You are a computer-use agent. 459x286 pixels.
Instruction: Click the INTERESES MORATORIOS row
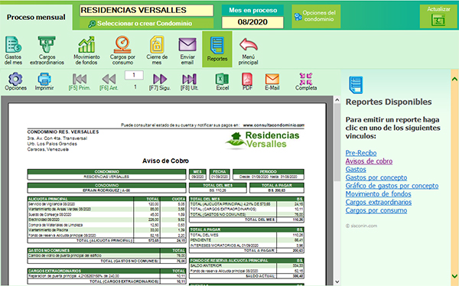(x=247, y=245)
